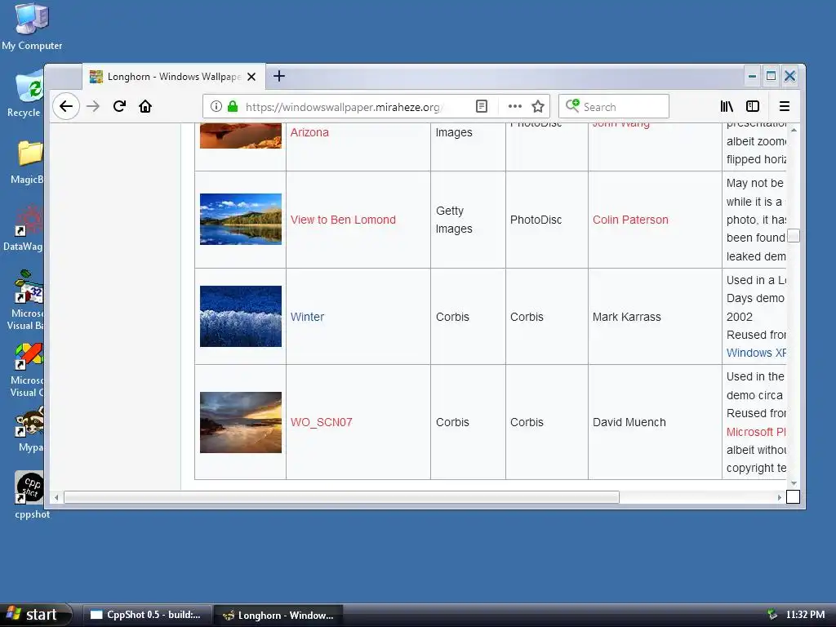This screenshot has width=836, height=627.
Task: Select the DataWag shortcut desktop icon
Action: [24, 229]
